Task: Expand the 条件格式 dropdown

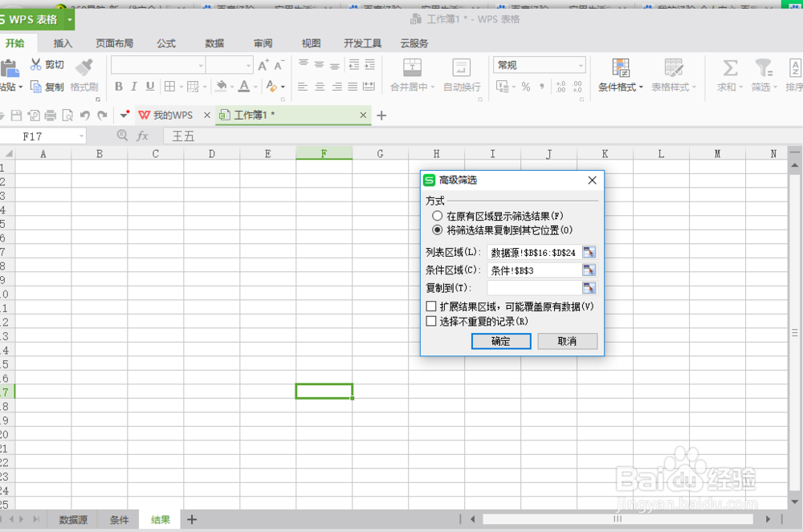Action: pos(641,87)
